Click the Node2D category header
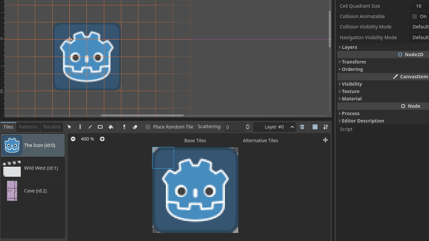The height and width of the screenshot is (241, 429). pos(383,55)
